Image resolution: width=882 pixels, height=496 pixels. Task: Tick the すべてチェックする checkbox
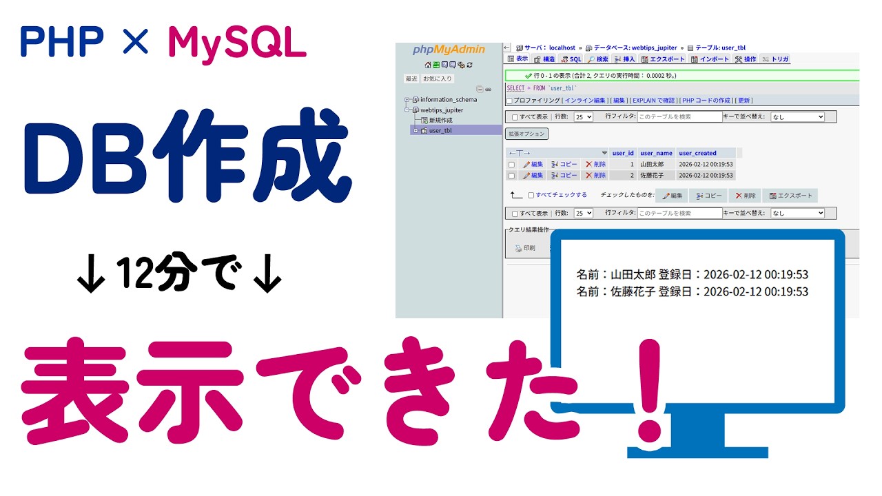click(531, 195)
